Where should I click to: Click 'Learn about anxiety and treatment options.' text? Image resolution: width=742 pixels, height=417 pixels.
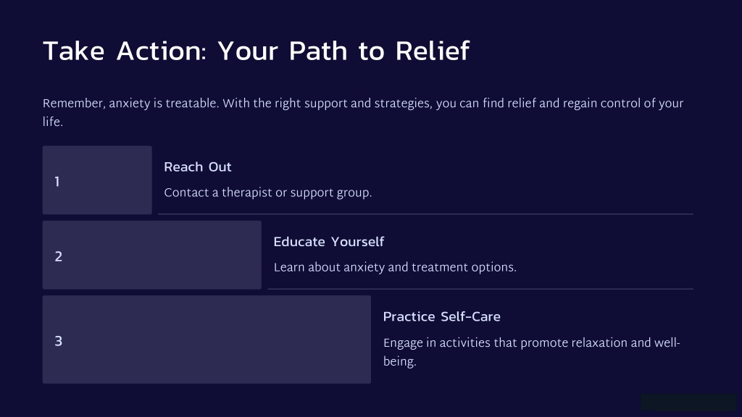(395, 268)
